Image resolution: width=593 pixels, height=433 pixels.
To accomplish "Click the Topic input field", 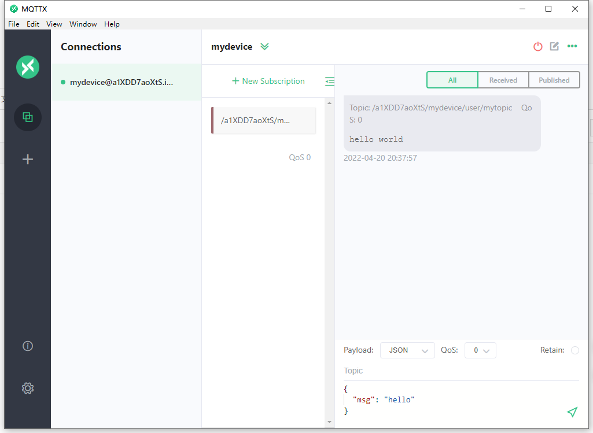I will tap(462, 371).
